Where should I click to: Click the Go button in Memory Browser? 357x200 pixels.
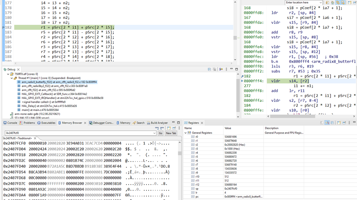pyautogui.click(x=160, y=133)
